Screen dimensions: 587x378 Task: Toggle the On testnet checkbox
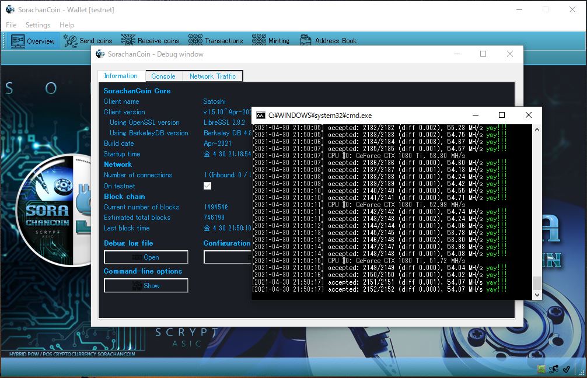pos(207,185)
